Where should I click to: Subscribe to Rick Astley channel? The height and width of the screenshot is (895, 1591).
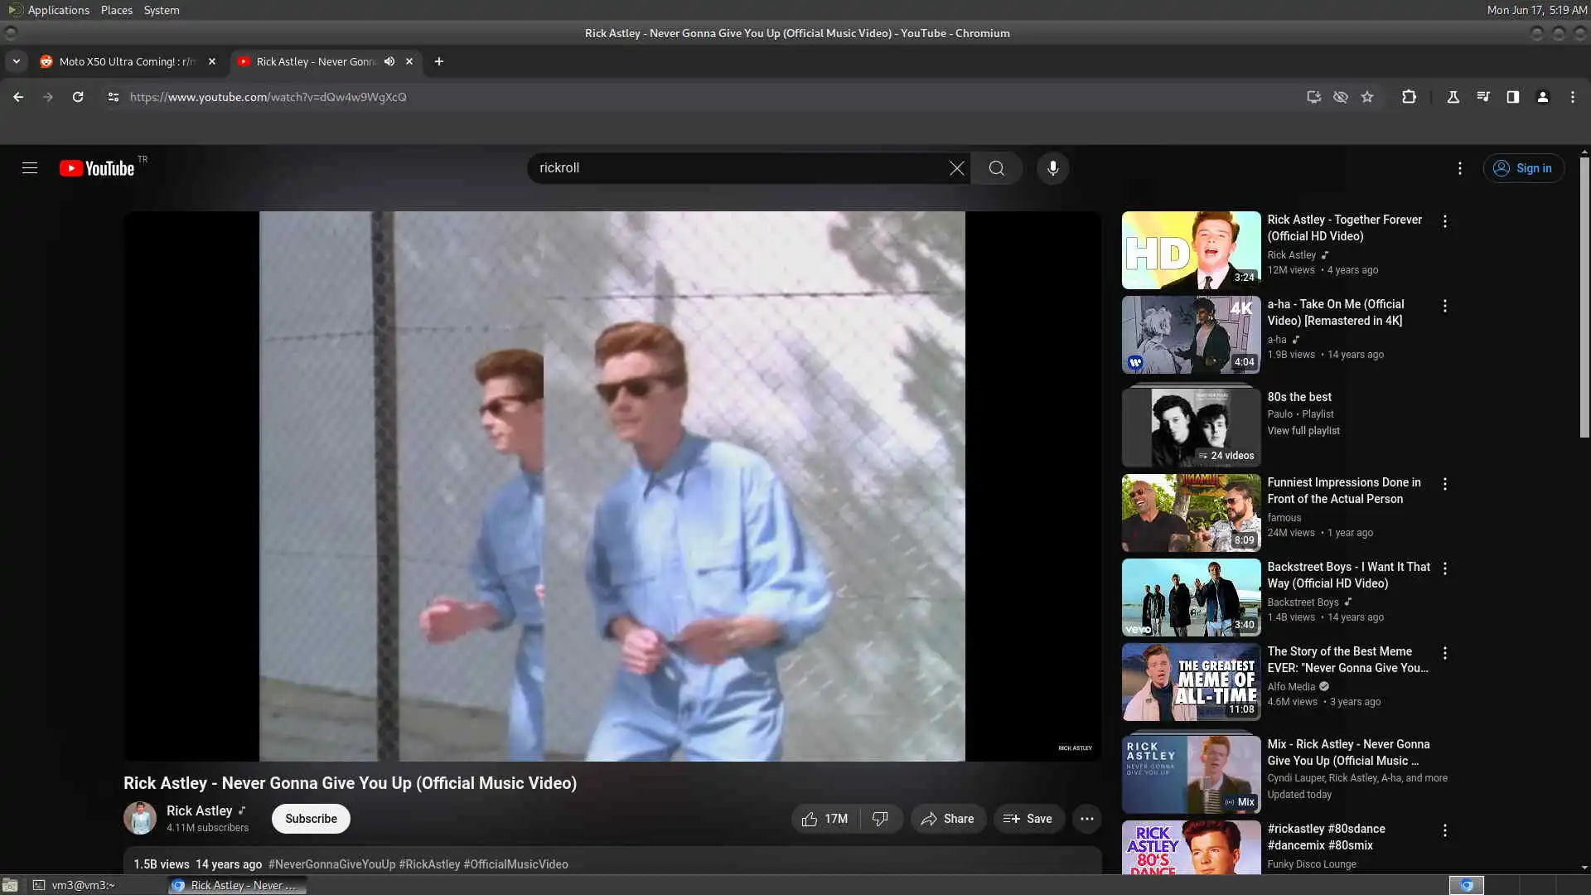click(x=311, y=819)
